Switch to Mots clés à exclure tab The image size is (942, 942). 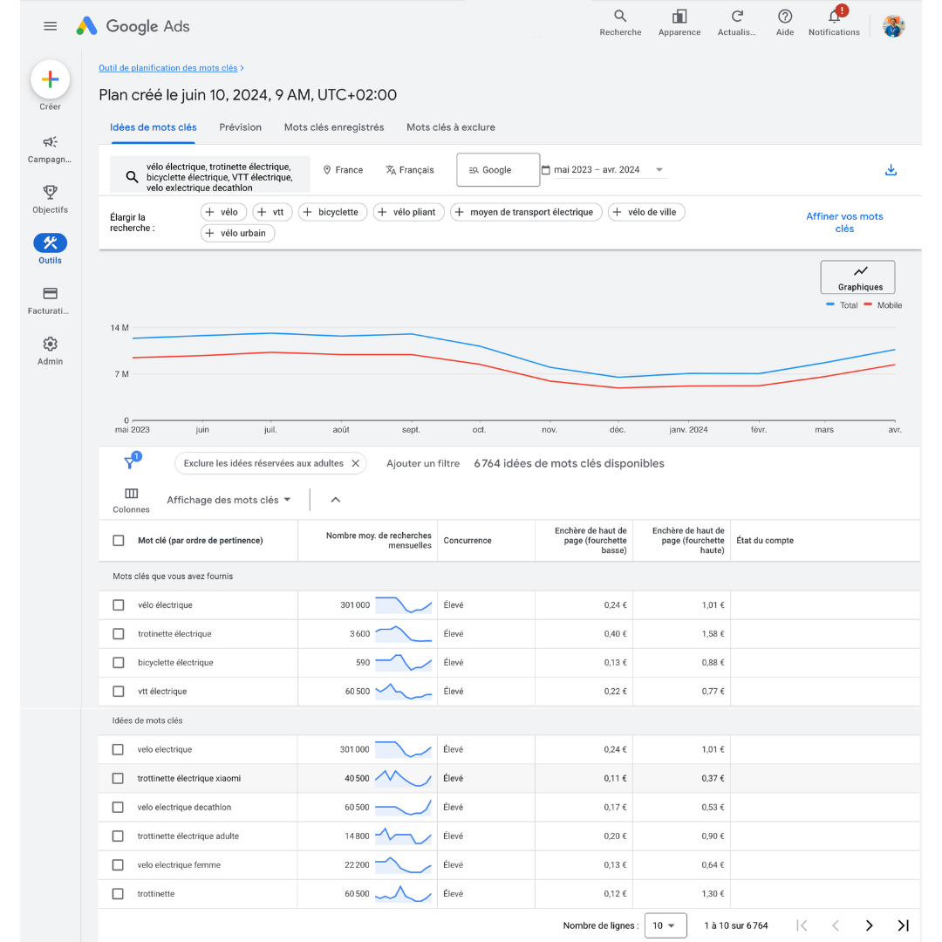[x=451, y=127]
